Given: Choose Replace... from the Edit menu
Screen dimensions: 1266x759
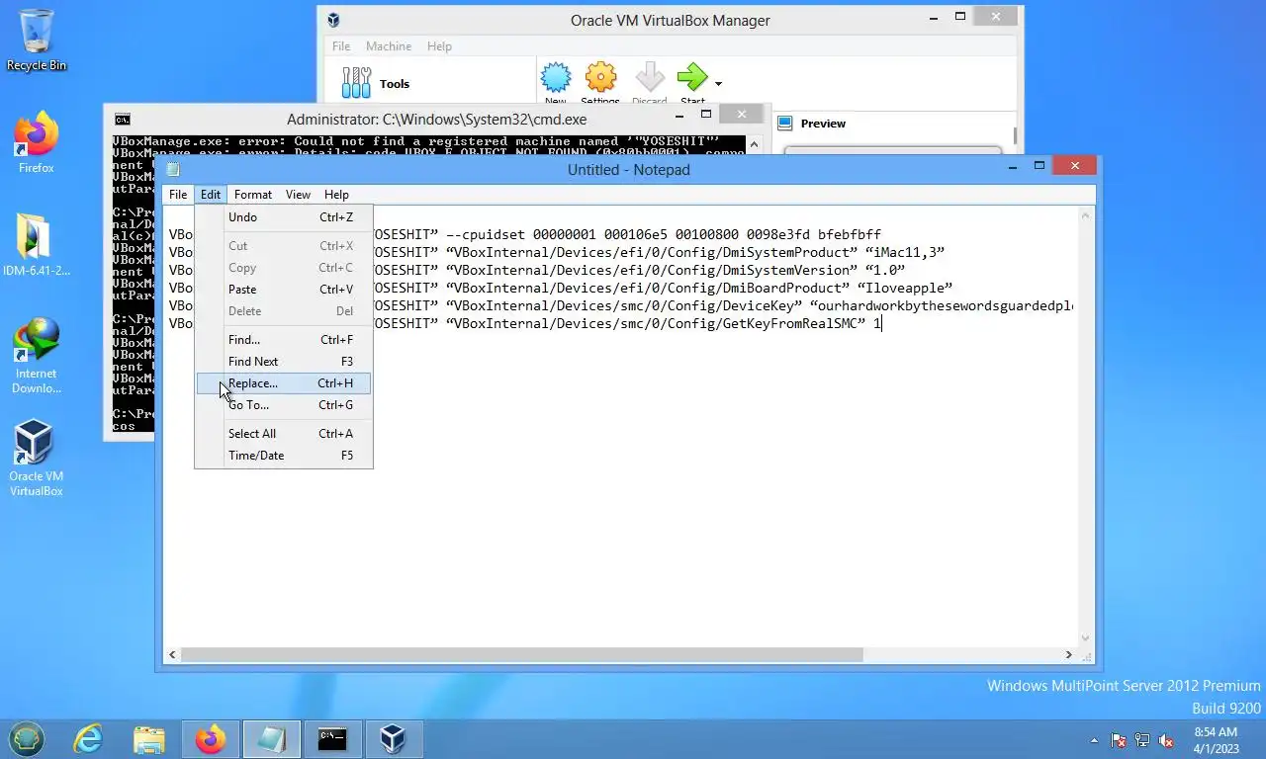Looking at the screenshot, I should [x=284, y=383].
